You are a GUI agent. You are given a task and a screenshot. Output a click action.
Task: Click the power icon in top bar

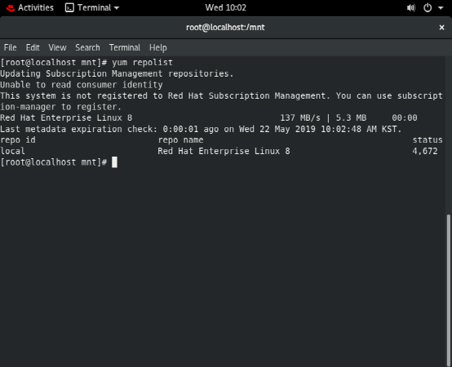coord(428,8)
